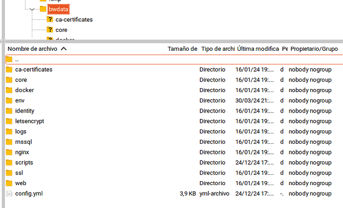Sort by Última modificación column header
This screenshot has height=208, width=343.
click(x=257, y=49)
